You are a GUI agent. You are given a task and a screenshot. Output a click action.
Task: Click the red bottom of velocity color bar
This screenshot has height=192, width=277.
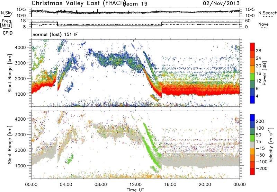pos(252,172)
